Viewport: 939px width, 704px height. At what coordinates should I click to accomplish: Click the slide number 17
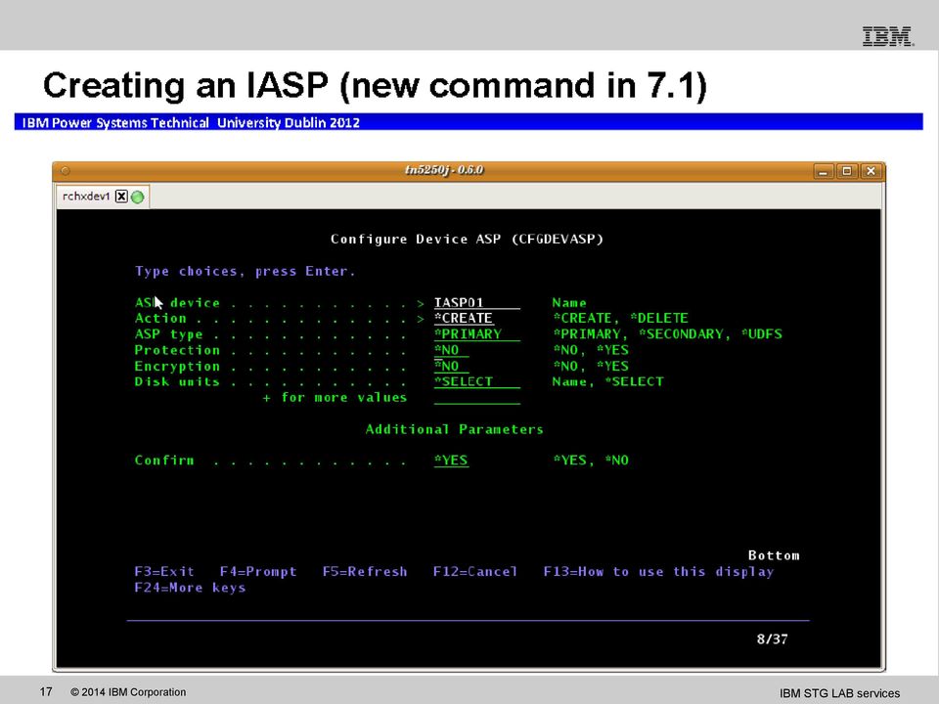(46, 692)
